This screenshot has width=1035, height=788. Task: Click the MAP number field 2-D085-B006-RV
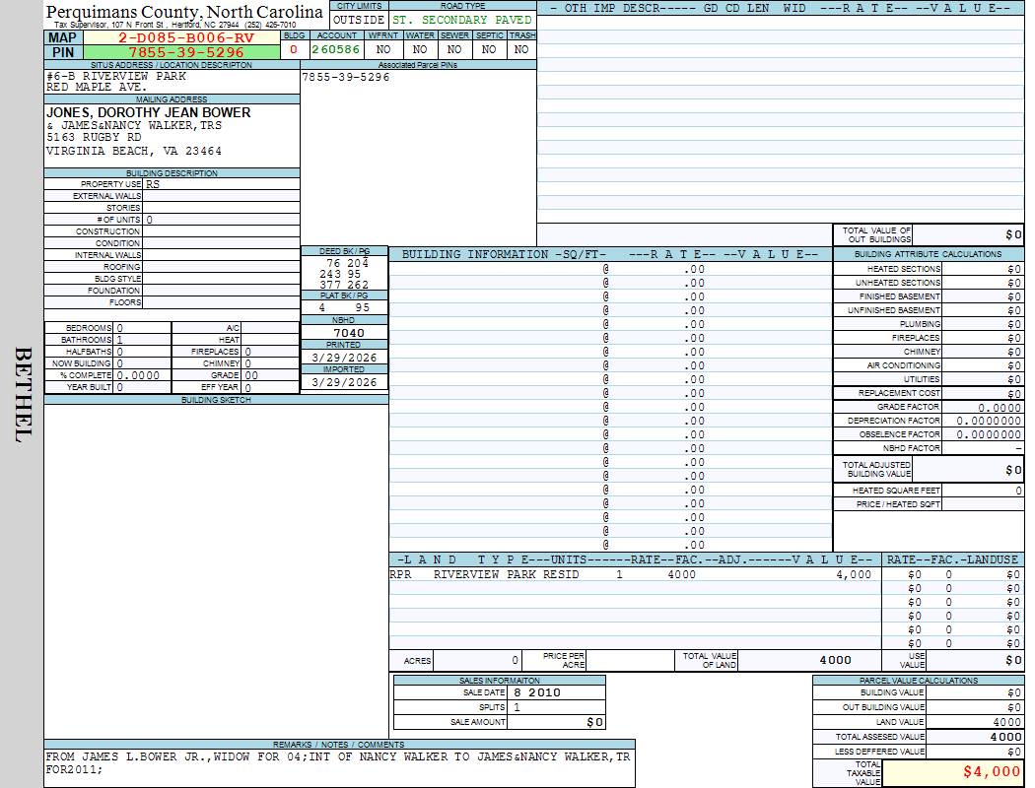[186, 37]
